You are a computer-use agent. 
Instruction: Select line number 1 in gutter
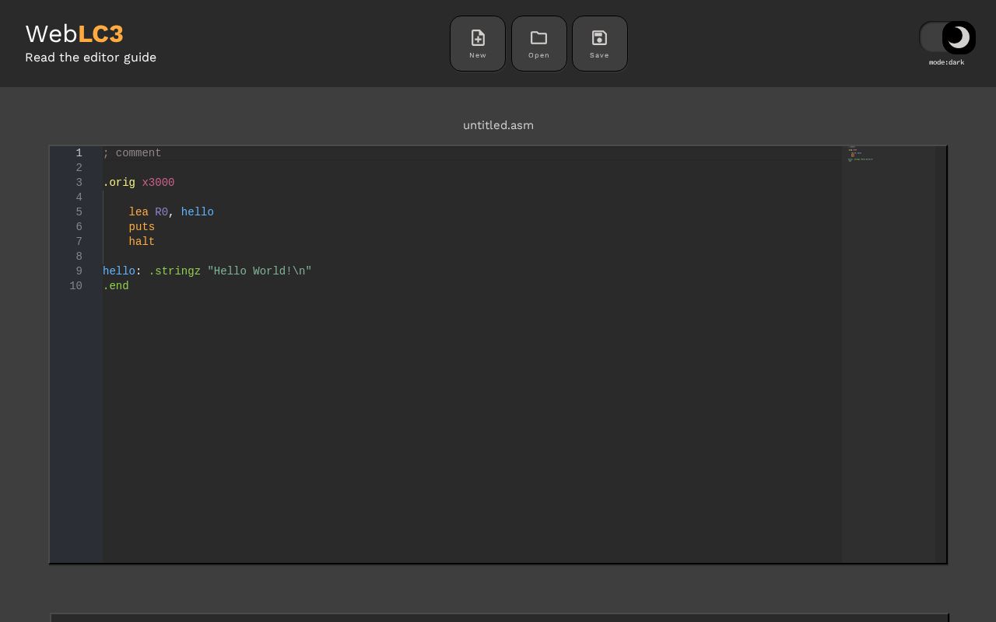coord(79,153)
